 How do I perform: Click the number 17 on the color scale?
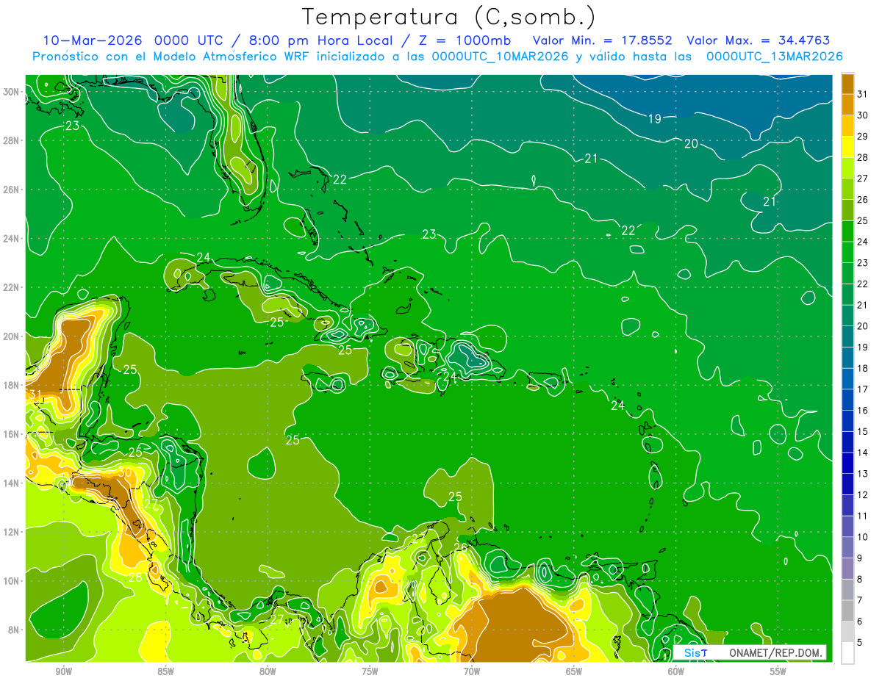pyautogui.click(x=863, y=389)
